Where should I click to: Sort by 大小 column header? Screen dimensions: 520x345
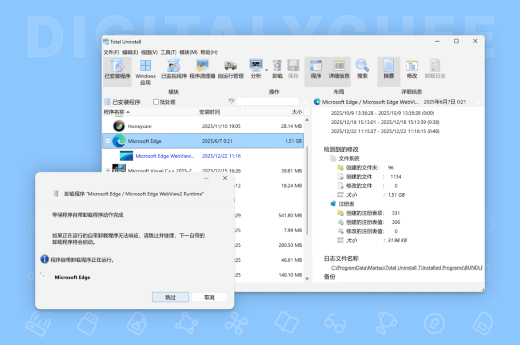(x=275, y=112)
